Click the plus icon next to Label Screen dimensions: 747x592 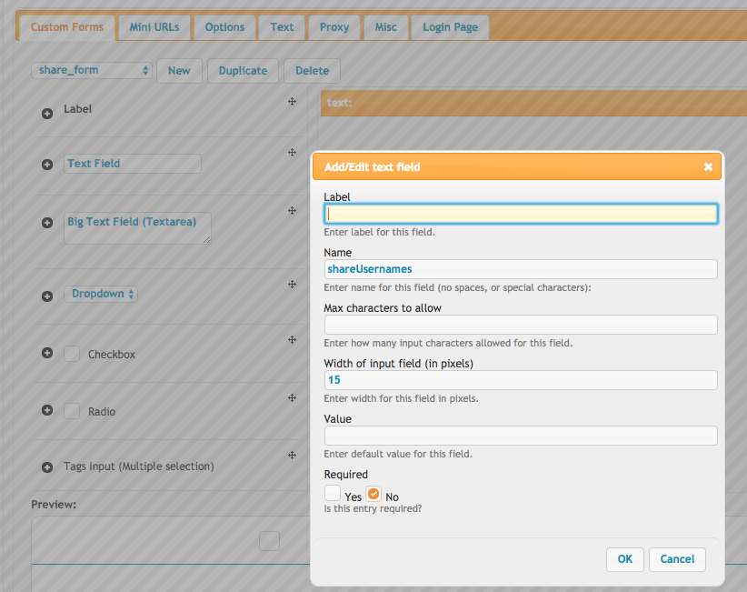coord(47,114)
